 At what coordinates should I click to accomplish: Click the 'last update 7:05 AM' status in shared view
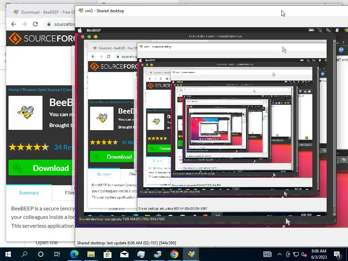point(122,219)
